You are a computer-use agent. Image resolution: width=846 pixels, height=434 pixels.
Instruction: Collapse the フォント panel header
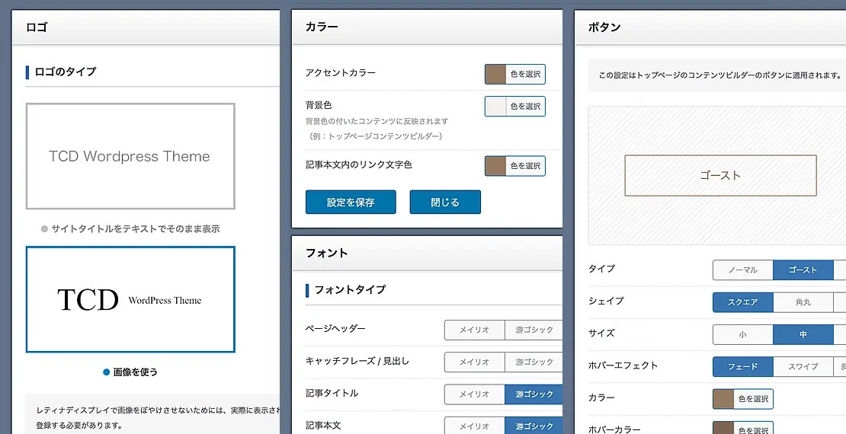pyautogui.click(x=427, y=253)
